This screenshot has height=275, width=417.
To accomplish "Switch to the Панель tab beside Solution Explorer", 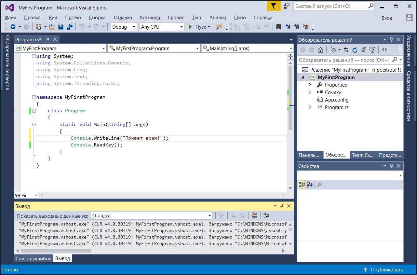I will [309, 155].
